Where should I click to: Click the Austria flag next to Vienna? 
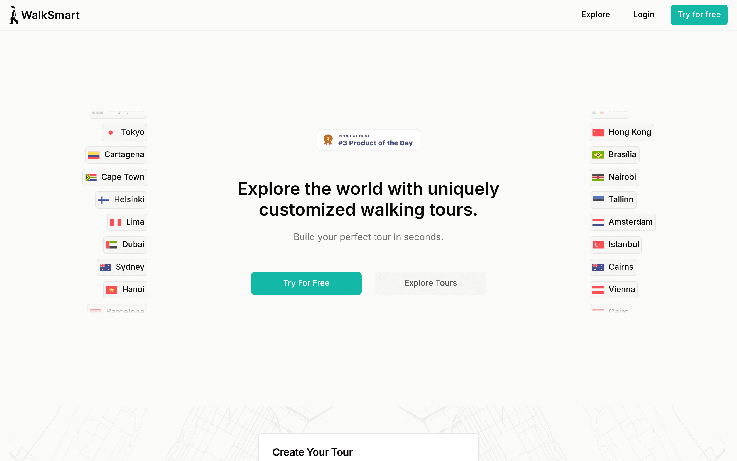tap(598, 290)
